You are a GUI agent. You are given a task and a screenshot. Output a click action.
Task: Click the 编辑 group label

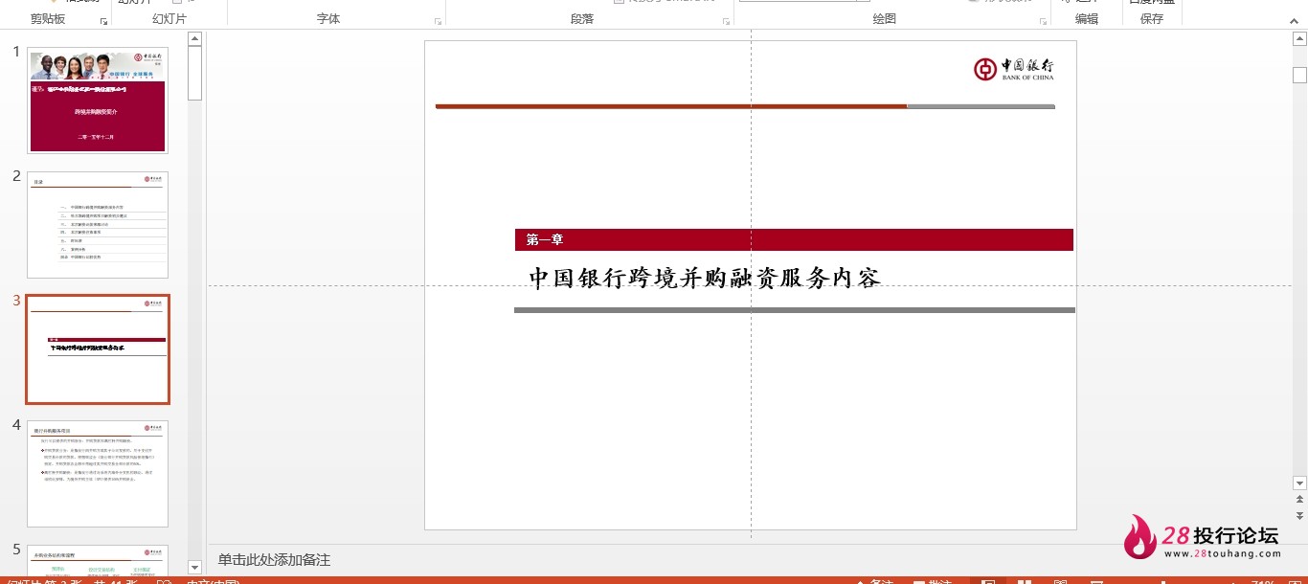point(1087,19)
